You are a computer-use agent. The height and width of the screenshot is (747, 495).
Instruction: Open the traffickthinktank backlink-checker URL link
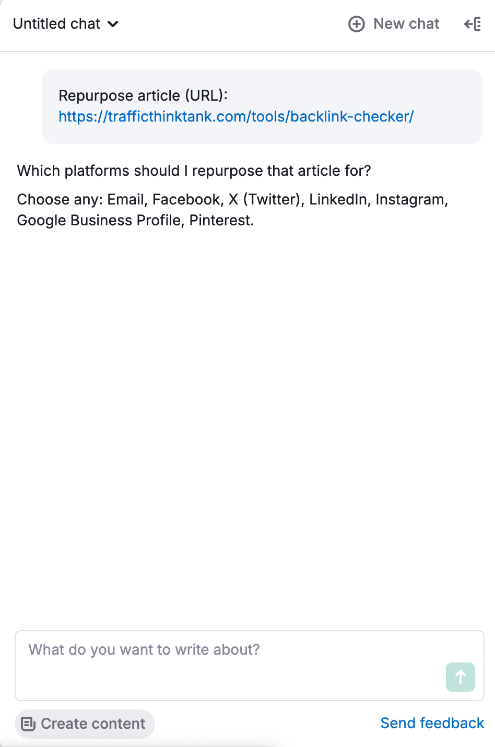(x=236, y=116)
